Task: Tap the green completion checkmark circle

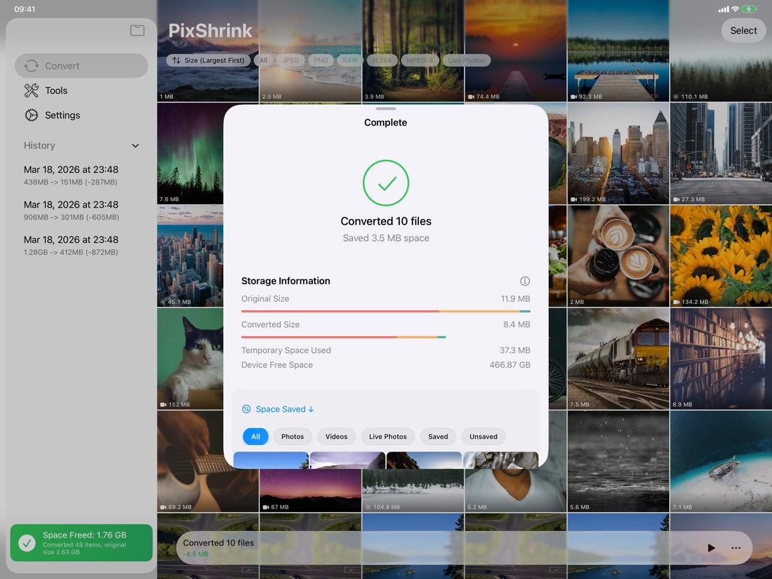Action: point(386,183)
